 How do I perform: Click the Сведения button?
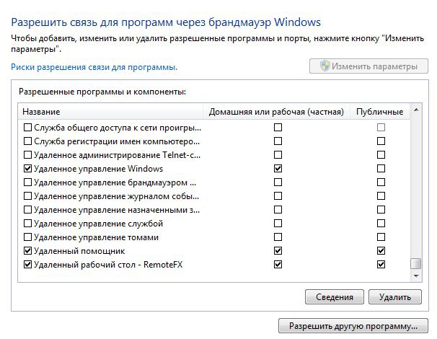click(335, 297)
